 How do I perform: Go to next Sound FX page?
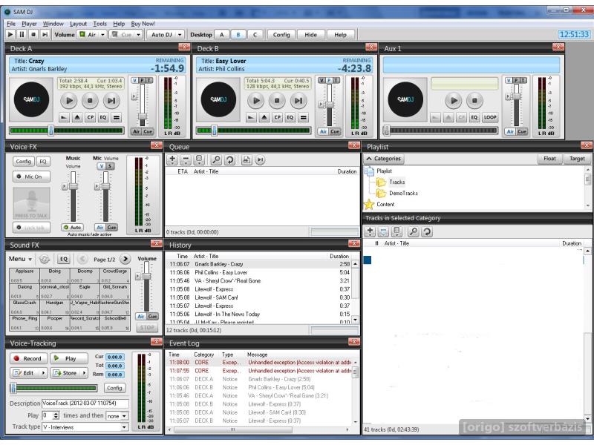pos(125,259)
